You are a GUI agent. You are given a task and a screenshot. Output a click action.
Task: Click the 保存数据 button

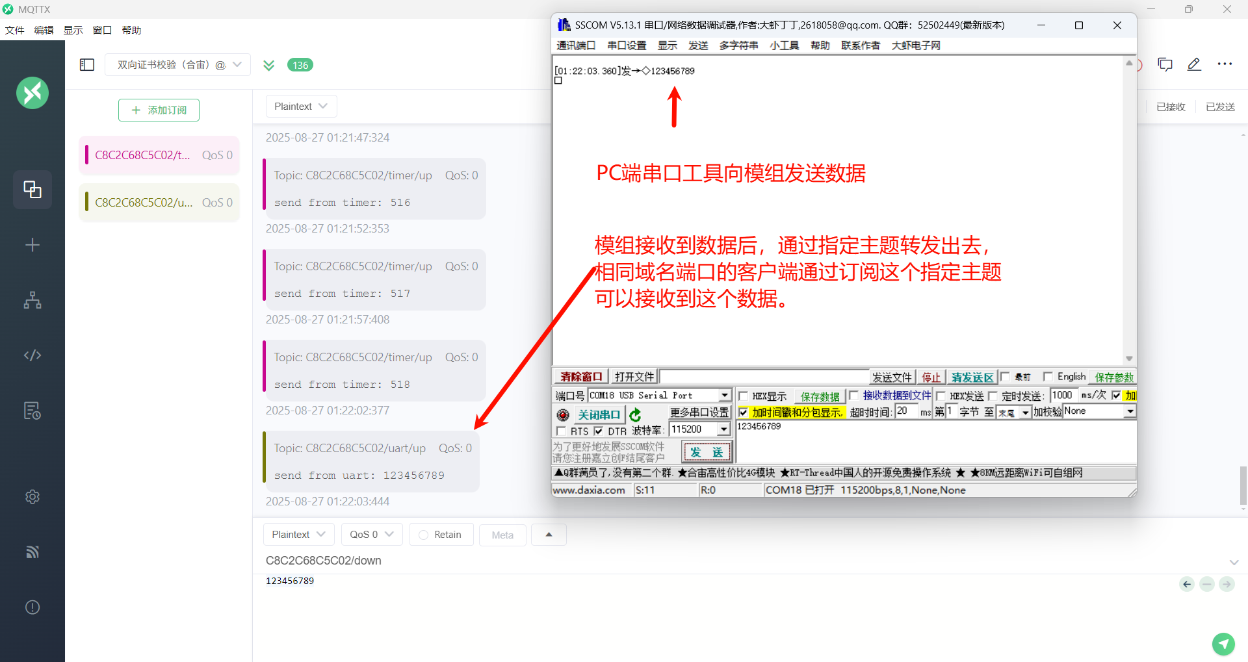click(x=820, y=396)
